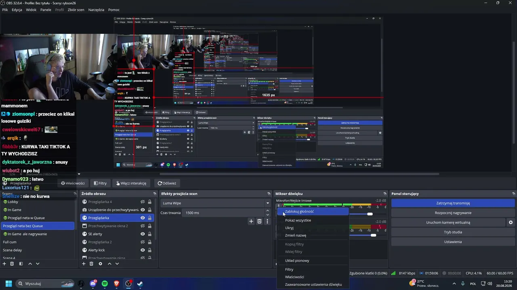Open the Luma Wipe transition dropdown

pos(215,203)
